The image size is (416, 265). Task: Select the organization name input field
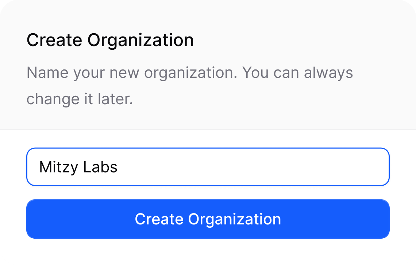click(208, 166)
